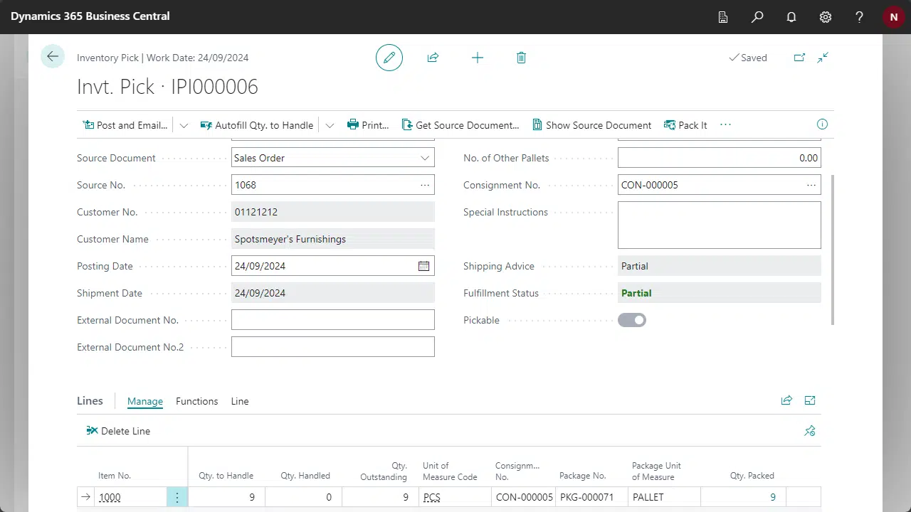This screenshot has height=512, width=911.
Task: Open the Source Document dropdown
Action: (425, 158)
